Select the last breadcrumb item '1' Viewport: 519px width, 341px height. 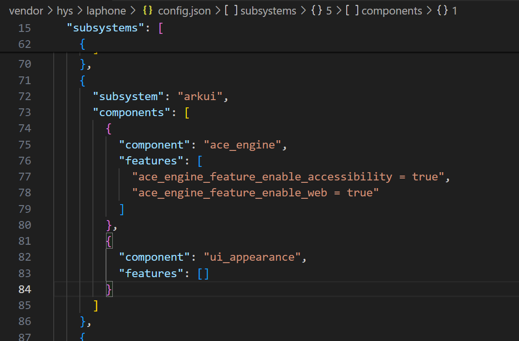pyautogui.click(x=455, y=11)
